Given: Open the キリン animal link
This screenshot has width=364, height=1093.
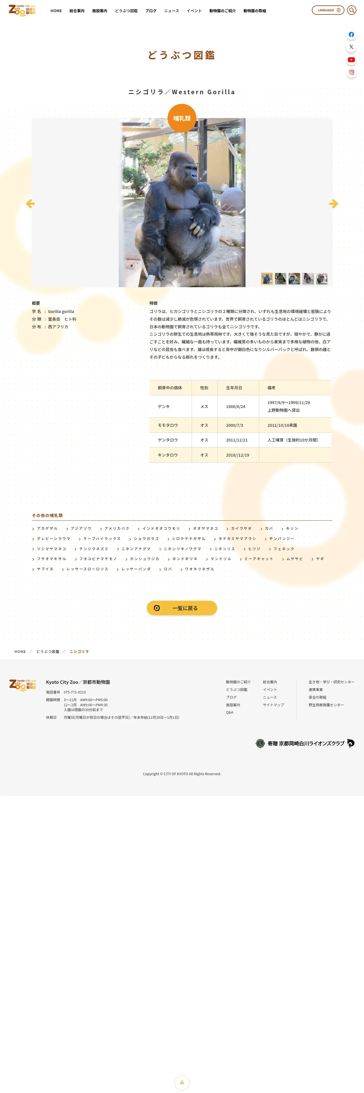Looking at the screenshot, I should 290,529.
